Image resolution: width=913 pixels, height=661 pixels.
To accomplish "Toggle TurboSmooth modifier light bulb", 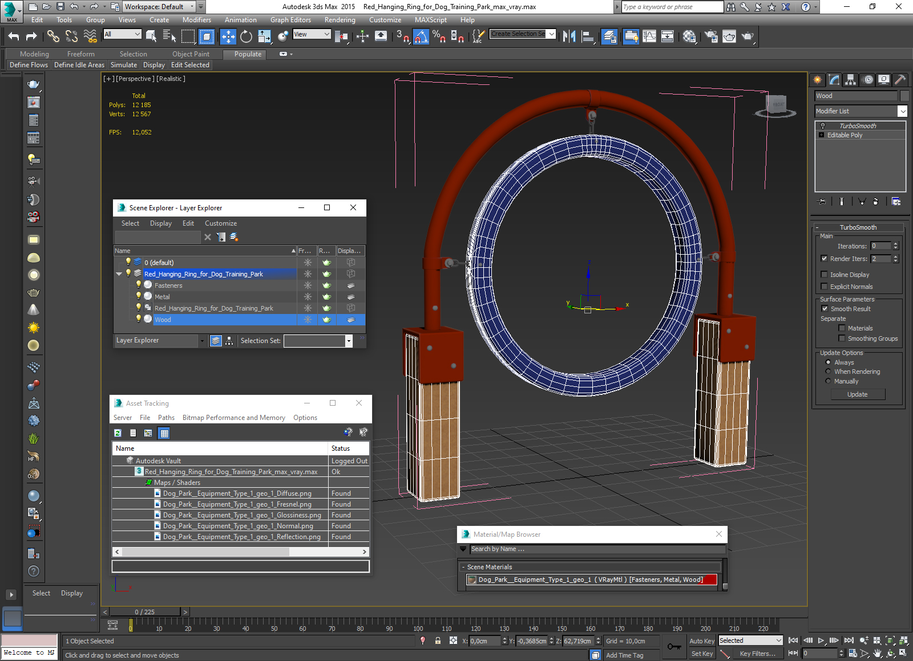I will click(x=823, y=125).
